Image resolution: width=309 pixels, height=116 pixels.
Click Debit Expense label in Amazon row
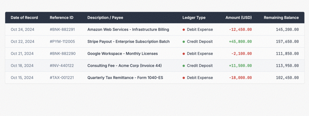click(x=200, y=30)
